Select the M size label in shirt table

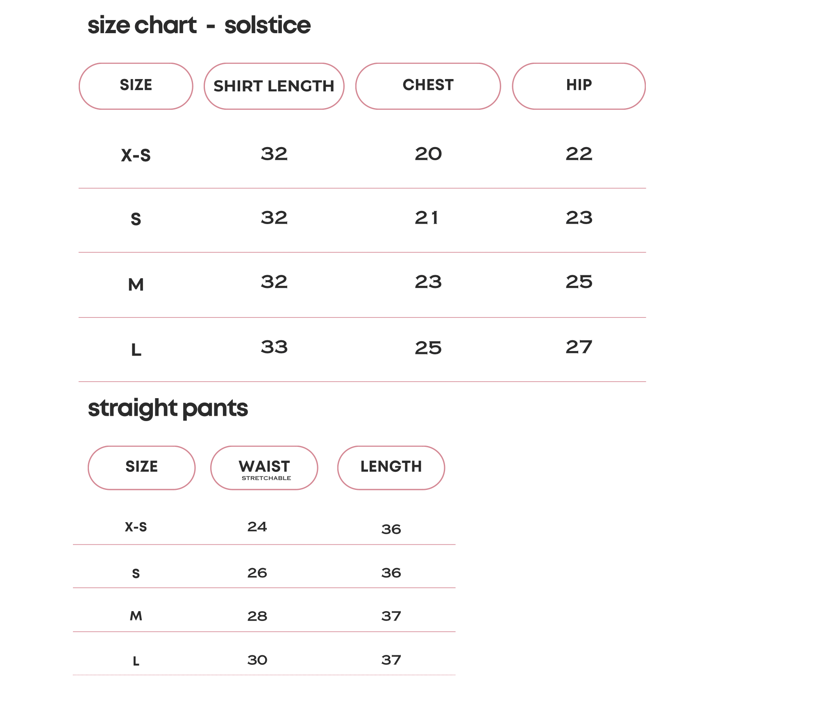(x=136, y=285)
